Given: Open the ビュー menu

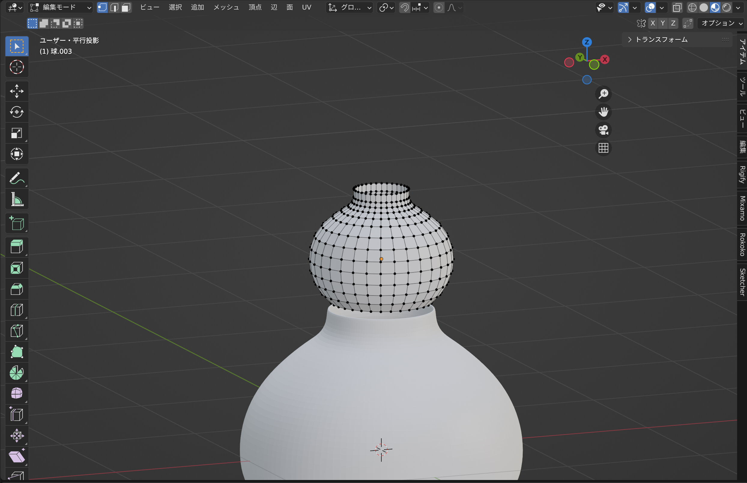Looking at the screenshot, I should pyautogui.click(x=150, y=7).
